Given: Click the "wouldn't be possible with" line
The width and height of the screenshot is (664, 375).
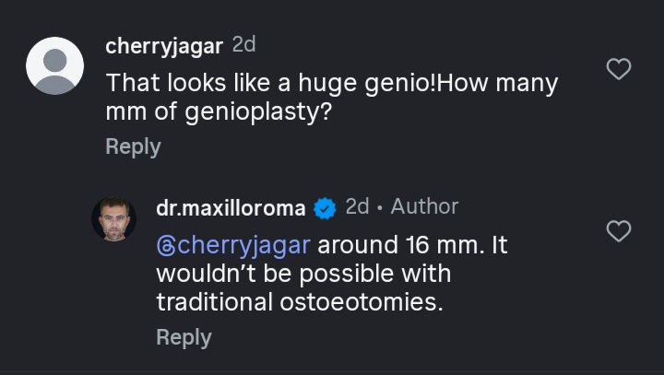Looking at the screenshot, I should (303, 275).
